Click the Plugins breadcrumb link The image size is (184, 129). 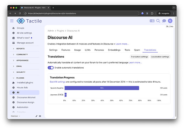coord(61,31)
